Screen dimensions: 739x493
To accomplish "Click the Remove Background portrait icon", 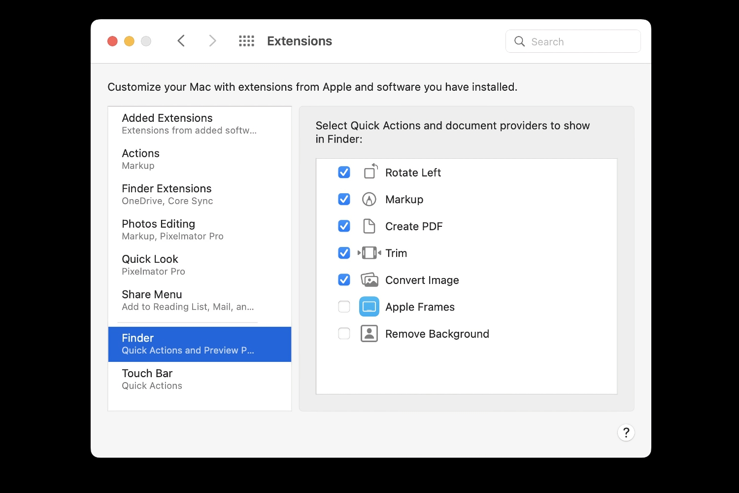I will click(369, 334).
